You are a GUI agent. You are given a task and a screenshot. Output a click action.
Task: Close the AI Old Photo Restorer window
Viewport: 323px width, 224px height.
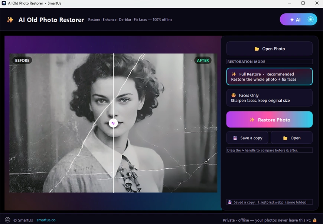pos(317,3)
